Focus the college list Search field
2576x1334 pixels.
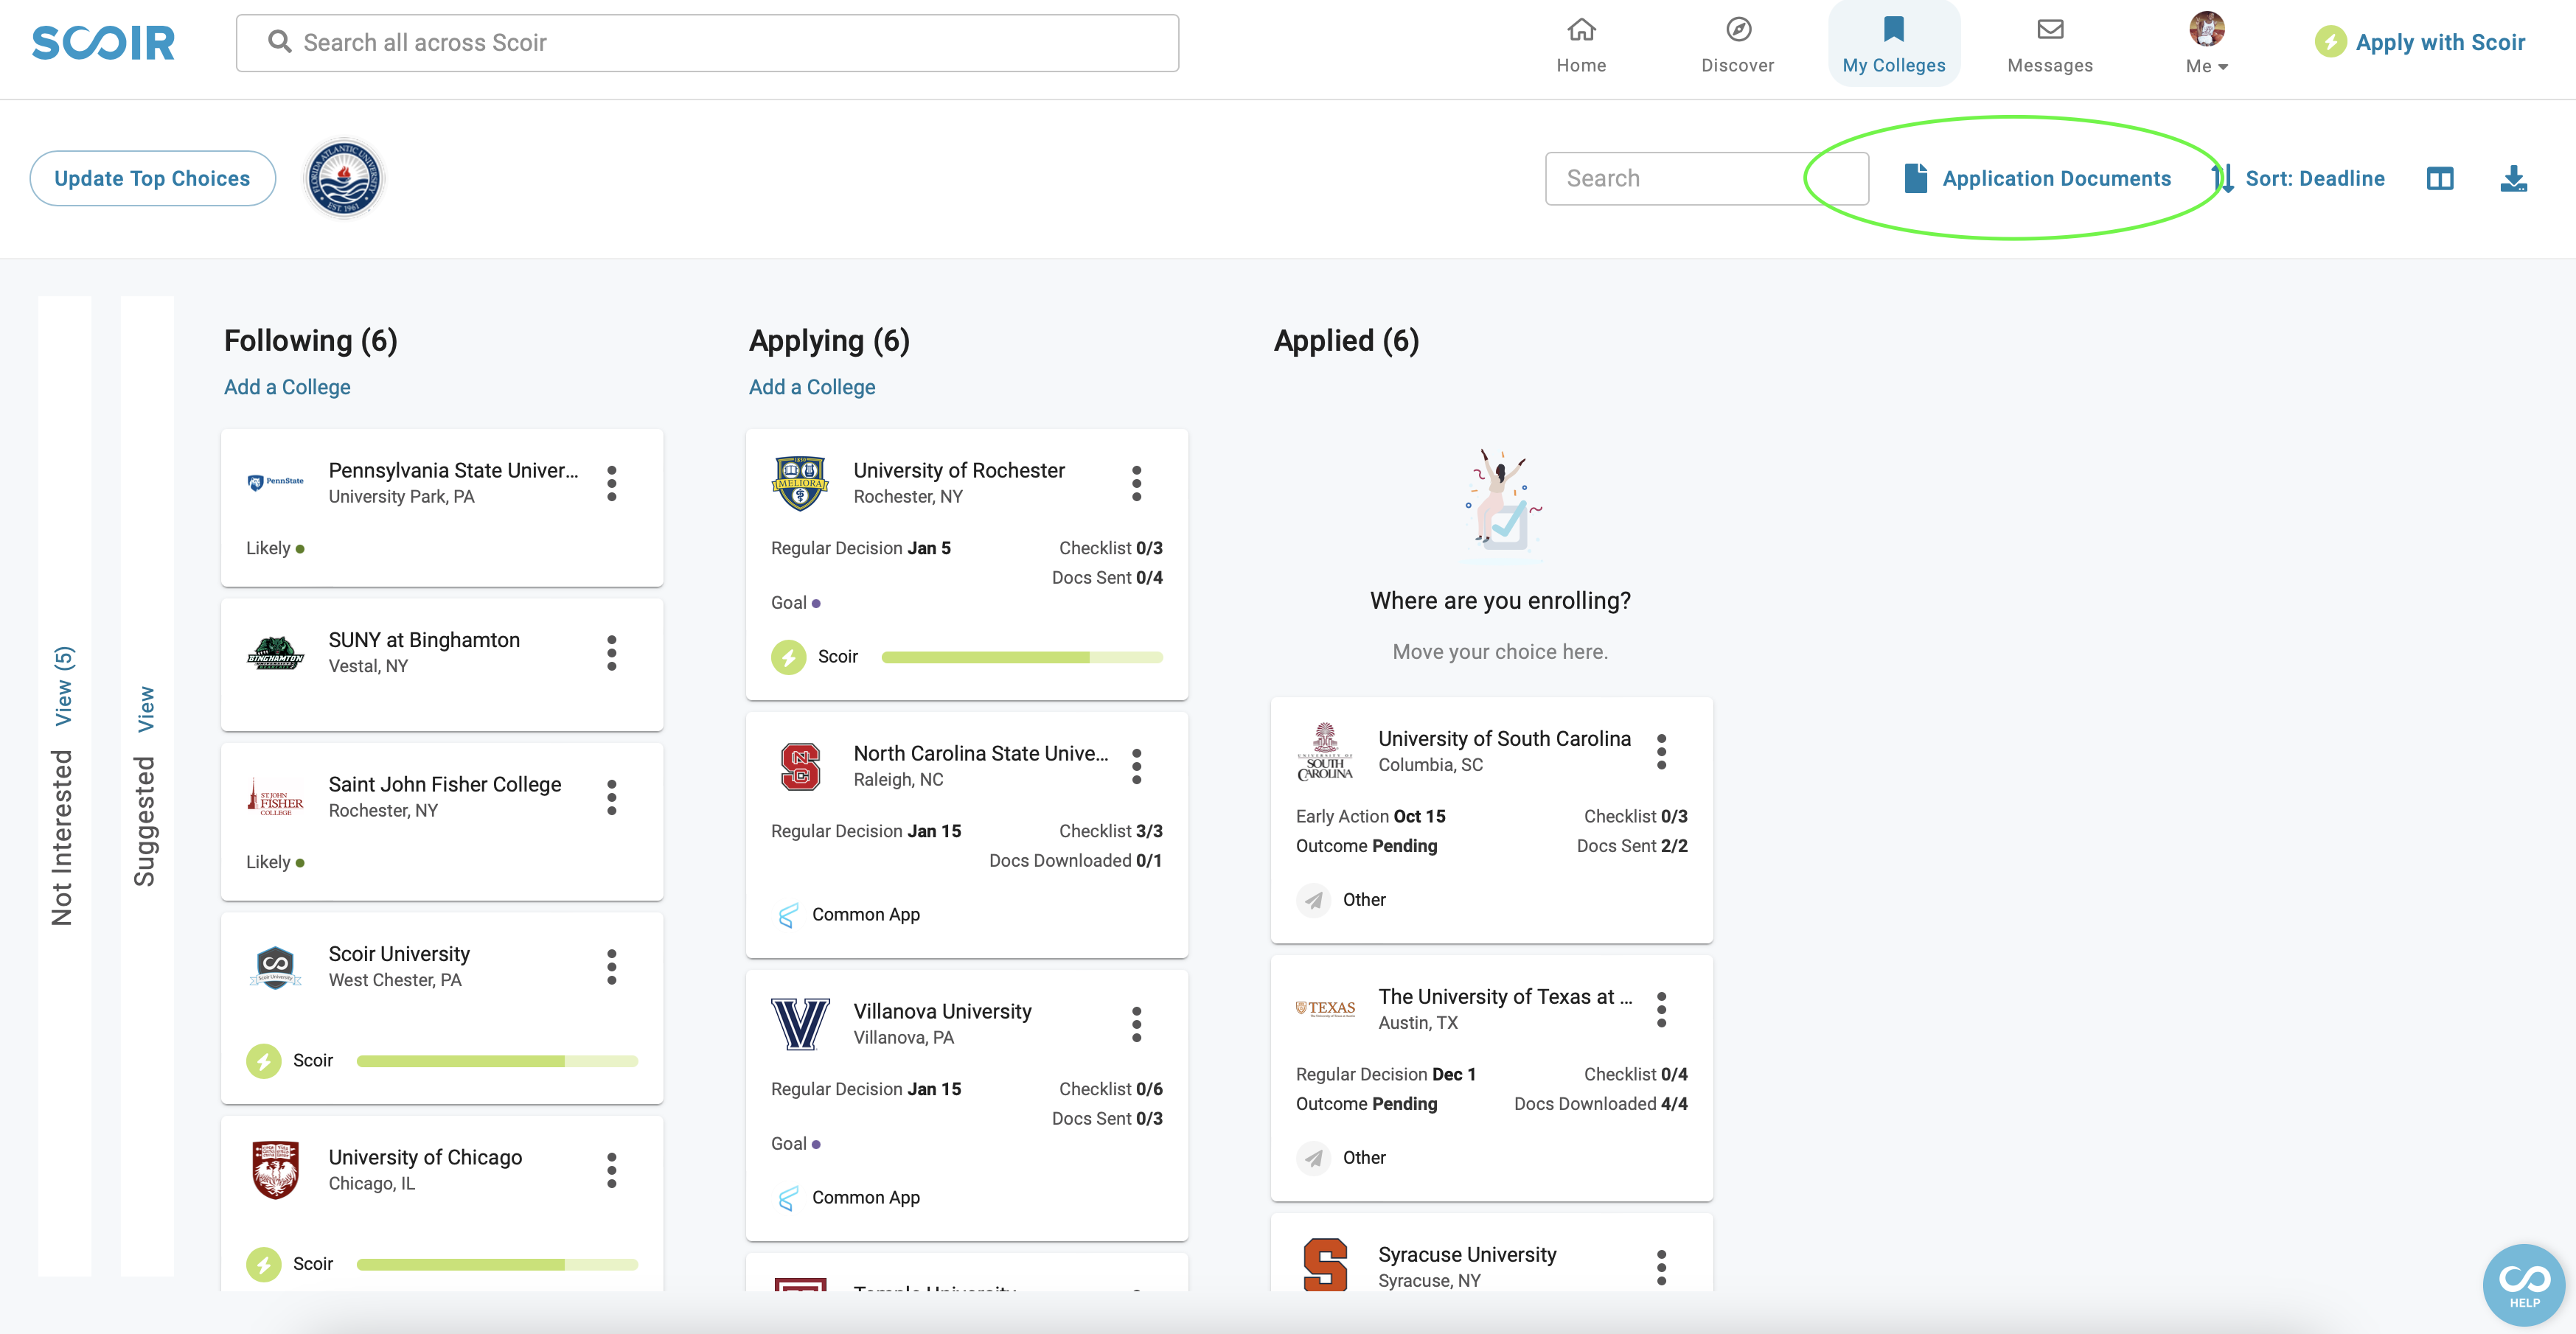(1706, 178)
